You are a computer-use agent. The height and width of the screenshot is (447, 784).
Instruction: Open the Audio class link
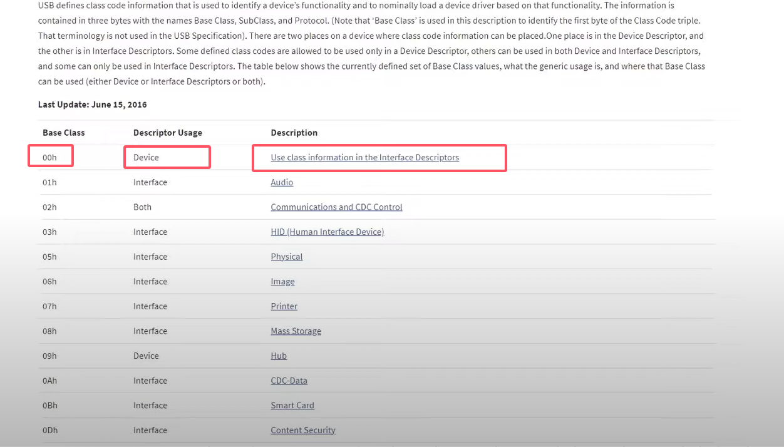pyautogui.click(x=282, y=182)
